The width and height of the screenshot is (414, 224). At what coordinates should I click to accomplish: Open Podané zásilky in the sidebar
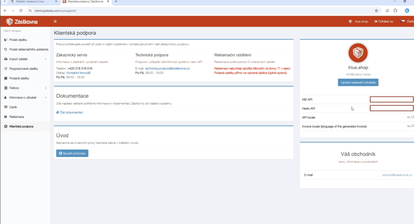pos(19,78)
